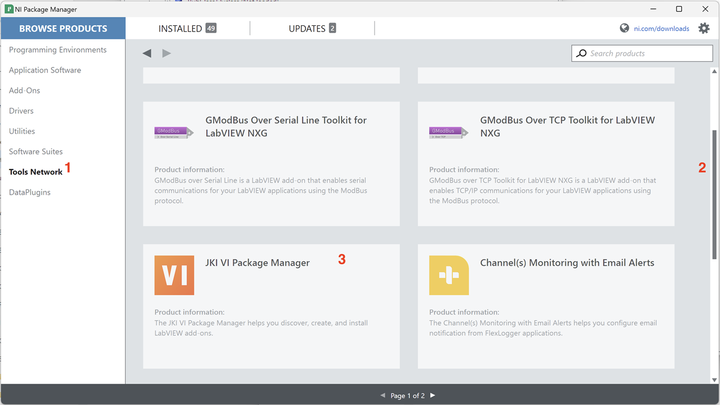Screen dimensions: 720x405
Task: Open the ni.com/downloads link
Action: pos(661,29)
